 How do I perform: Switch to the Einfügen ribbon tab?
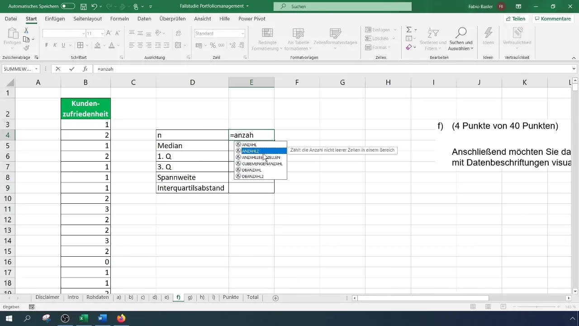coord(55,19)
